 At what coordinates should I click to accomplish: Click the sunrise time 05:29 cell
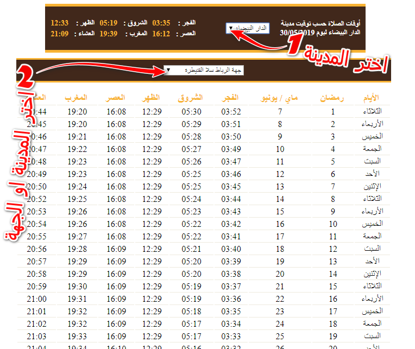click(x=191, y=124)
